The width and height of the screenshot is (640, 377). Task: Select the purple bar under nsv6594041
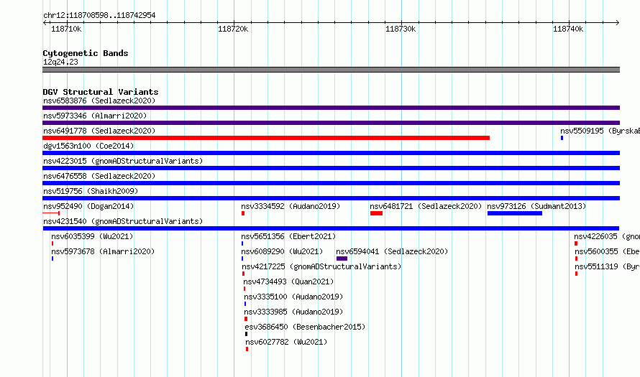tap(342, 259)
